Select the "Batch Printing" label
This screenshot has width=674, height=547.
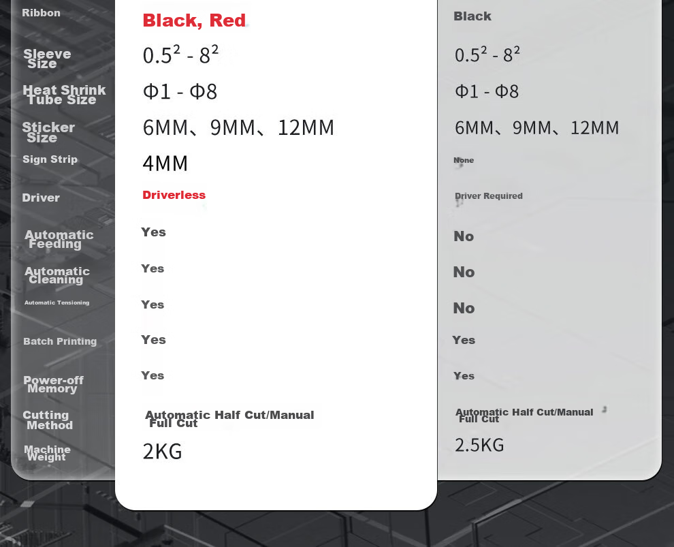pos(60,341)
